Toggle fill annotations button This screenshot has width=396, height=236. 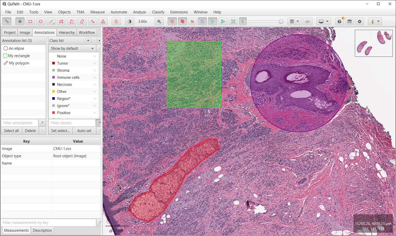(182, 21)
